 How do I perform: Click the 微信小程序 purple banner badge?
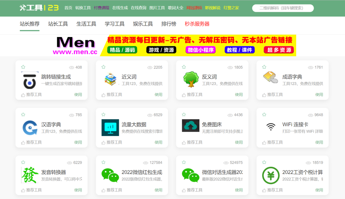point(200,50)
